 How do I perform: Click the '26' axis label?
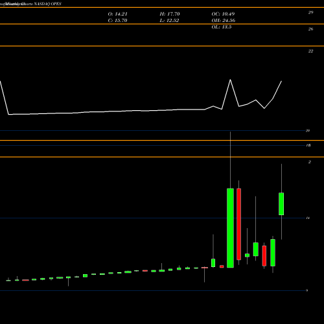pyautogui.click(x=310, y=29)
